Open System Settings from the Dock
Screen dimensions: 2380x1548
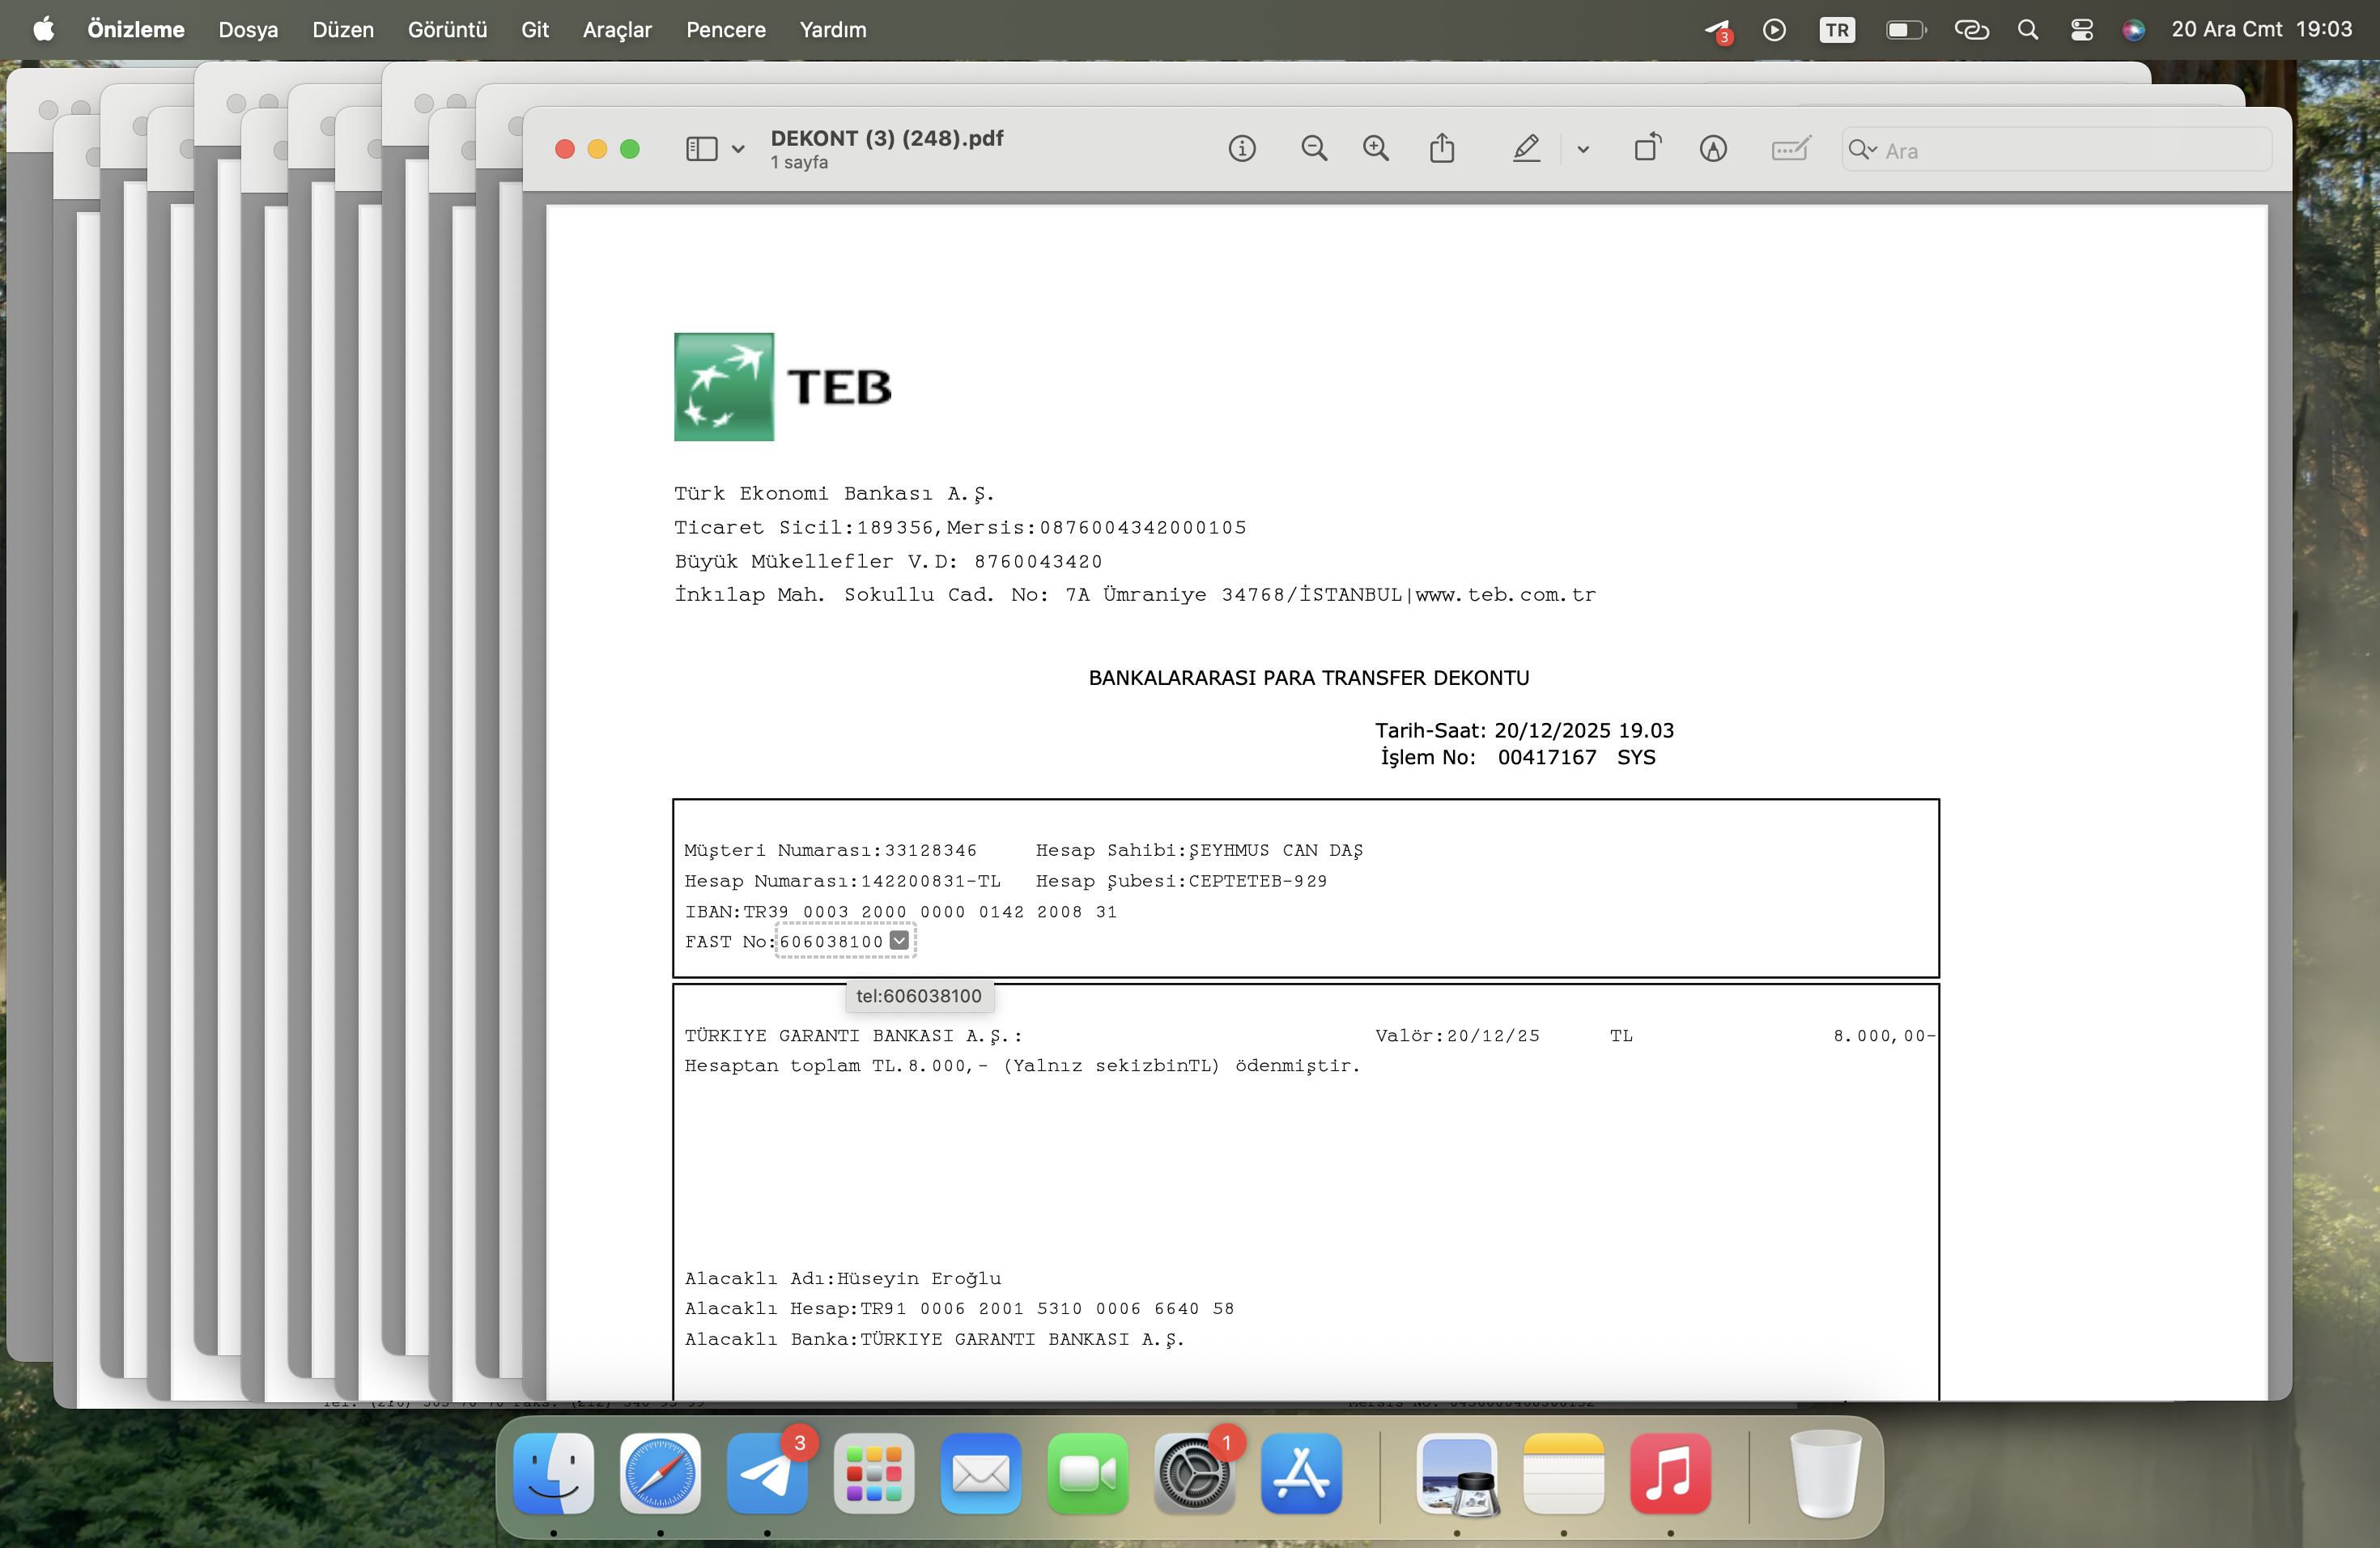(x=1194, y=1473)
